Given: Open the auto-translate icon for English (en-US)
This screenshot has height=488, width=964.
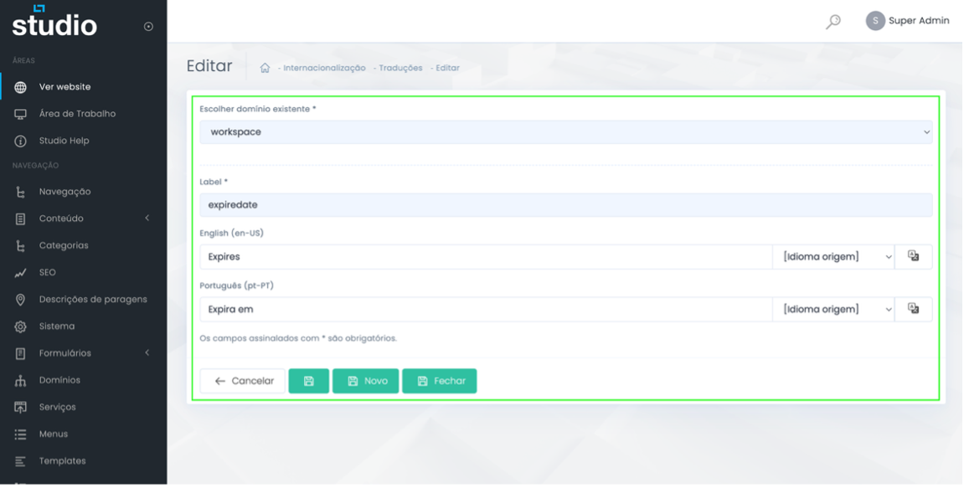Looking at the screenshot, I should [913, 256].
